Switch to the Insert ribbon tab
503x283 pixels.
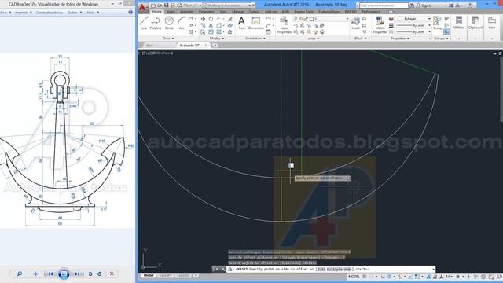tap(171, 12)
